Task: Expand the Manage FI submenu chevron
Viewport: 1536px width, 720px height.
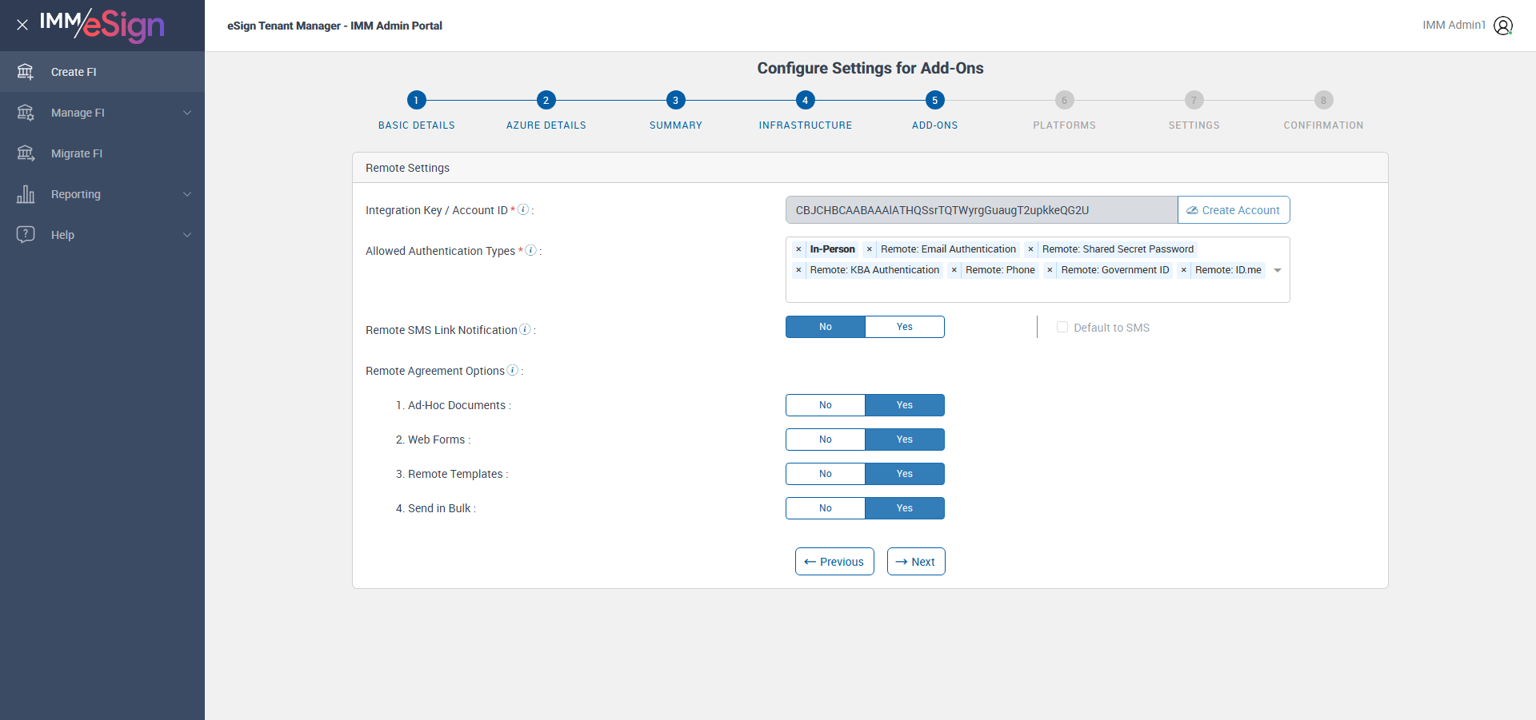Action: coord(187,113)
